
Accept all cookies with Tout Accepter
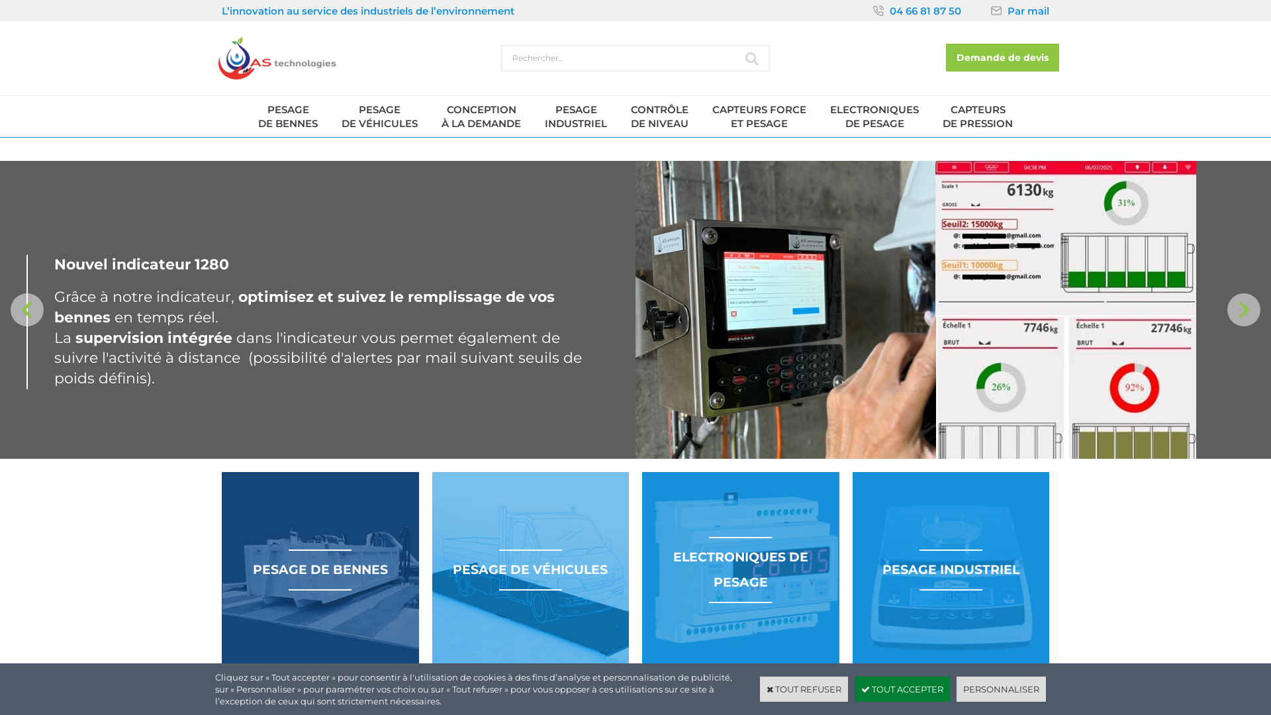[x=902, y=689]
